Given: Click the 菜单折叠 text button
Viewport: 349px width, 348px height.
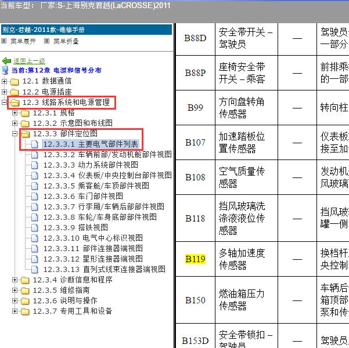Looking at the screenshot, I should pyautogui.click(x=66, y=41).
